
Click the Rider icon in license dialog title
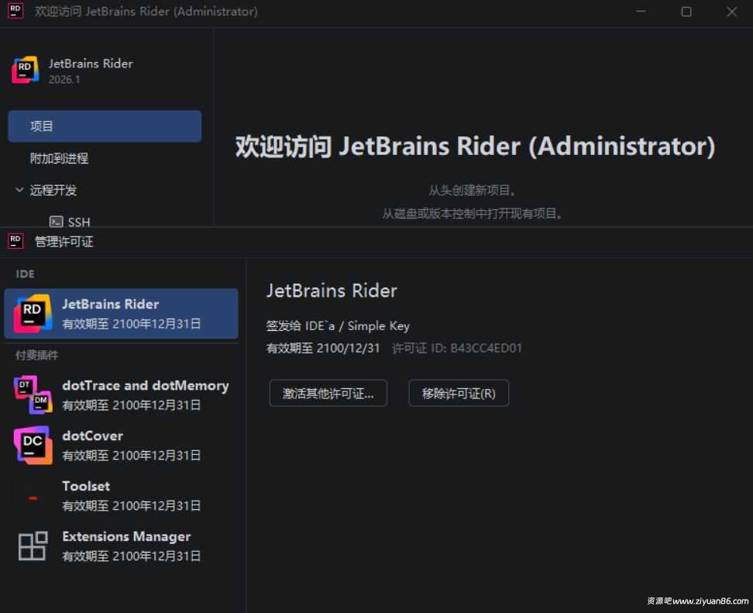pyautogui.click(x=15, y=241)
